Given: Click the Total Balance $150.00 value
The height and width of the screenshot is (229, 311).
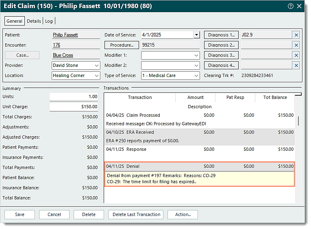Looking at the screenshot, I should tap(90, 198).
